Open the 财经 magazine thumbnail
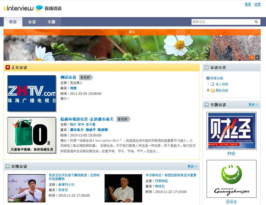Screen dimensions: 266x205 [231, 131]
